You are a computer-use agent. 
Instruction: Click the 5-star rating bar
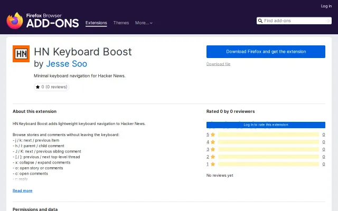(269, 135)
